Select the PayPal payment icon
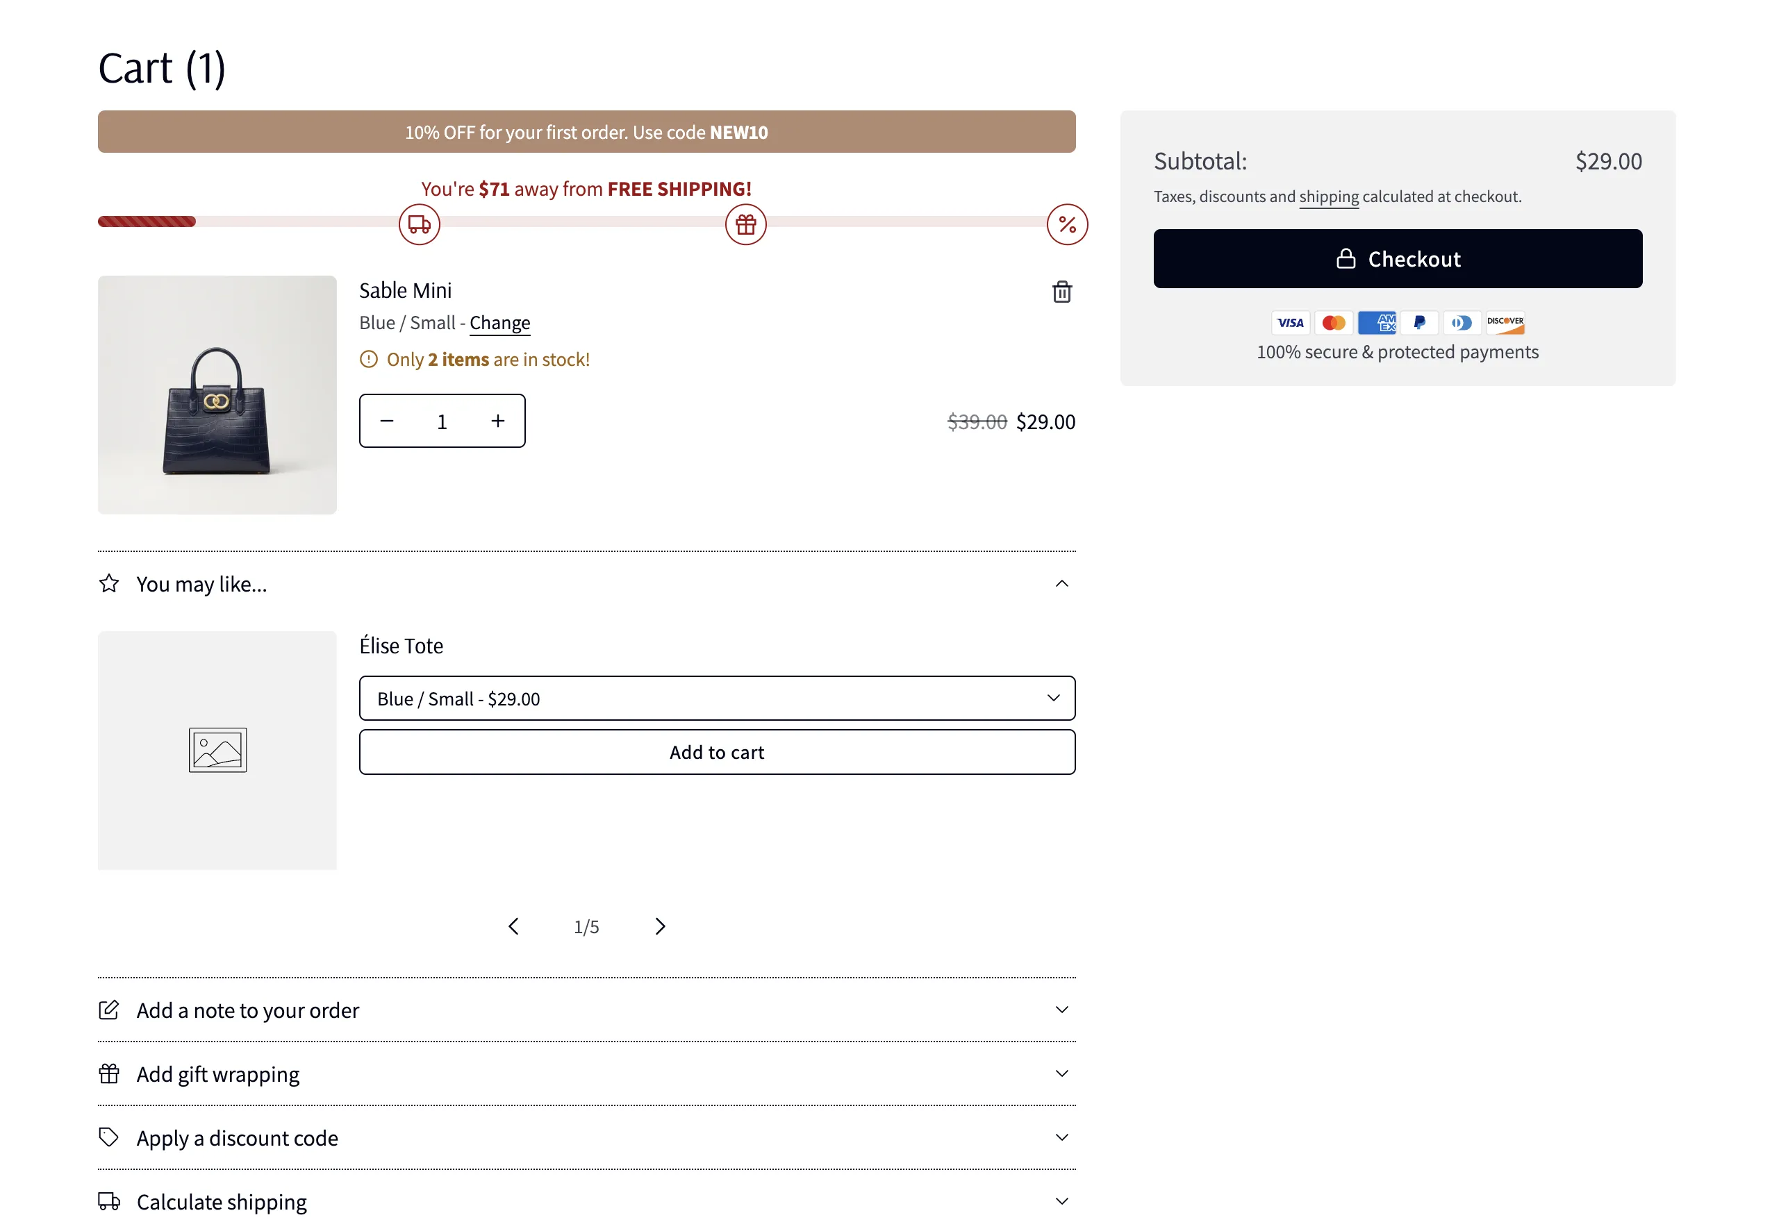The height and width of the screenshot is (1229, 1788). tap(1418, 323)
